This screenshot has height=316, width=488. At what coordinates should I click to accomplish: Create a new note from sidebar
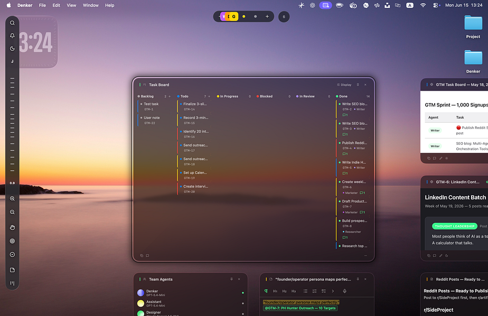tap(12, 270)
